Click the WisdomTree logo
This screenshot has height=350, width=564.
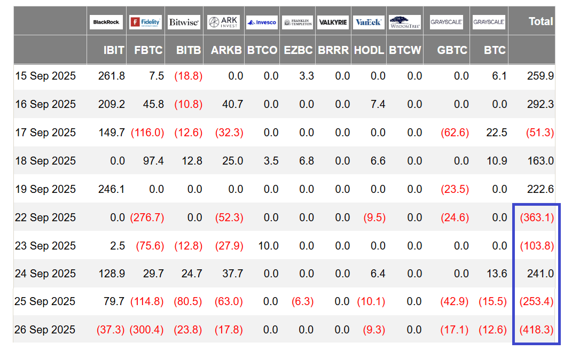[405, 22]
